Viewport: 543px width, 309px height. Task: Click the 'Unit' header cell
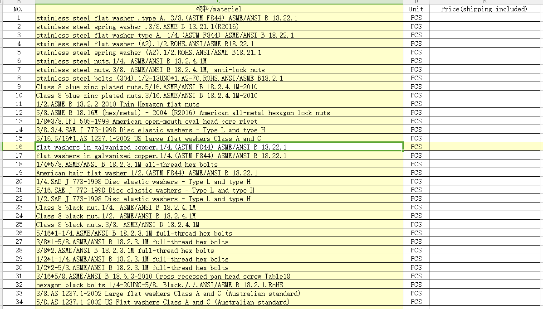416,9
